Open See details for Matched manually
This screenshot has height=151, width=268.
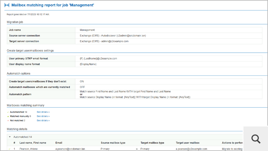coord(43,116)
